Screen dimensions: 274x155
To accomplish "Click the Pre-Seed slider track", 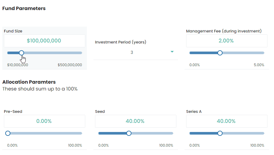I will click(x=46, y=133).
